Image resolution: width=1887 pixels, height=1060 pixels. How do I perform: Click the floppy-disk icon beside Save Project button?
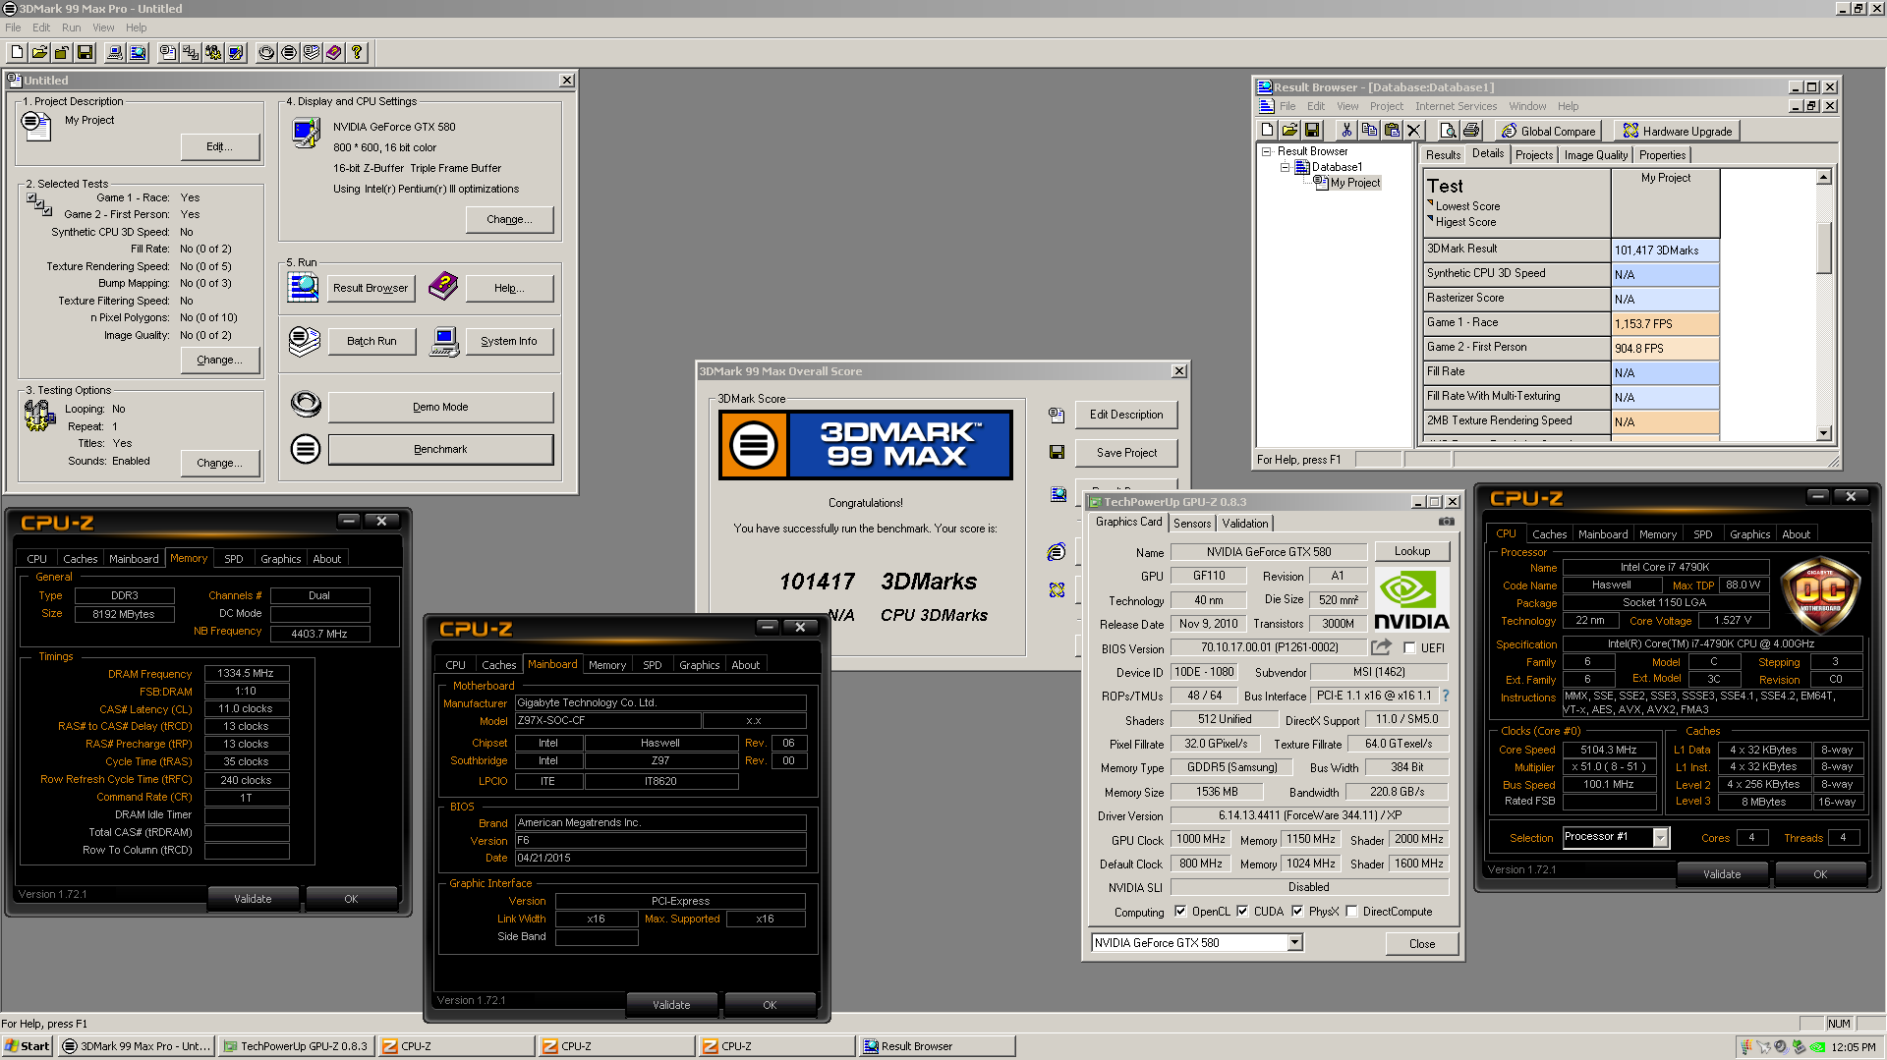coord(1057,452)
